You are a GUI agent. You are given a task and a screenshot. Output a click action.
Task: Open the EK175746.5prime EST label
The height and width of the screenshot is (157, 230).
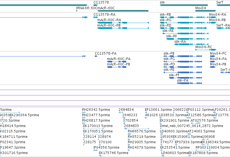pyautogui.click(x=114, y=153)
